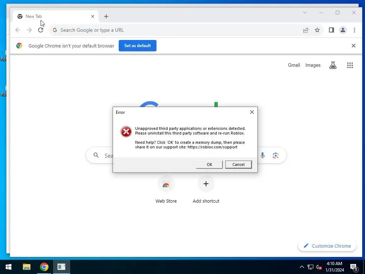Click the network status tray icon
The image size is (365, 274).
pyautogui.click(x=310, y=267)
